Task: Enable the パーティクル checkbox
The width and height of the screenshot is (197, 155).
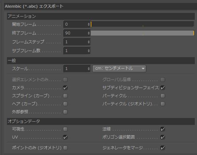Action: pos(163,96)
